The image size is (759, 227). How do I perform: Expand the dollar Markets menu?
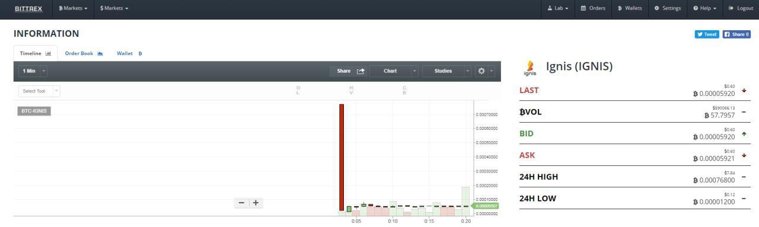click(114, 8)
